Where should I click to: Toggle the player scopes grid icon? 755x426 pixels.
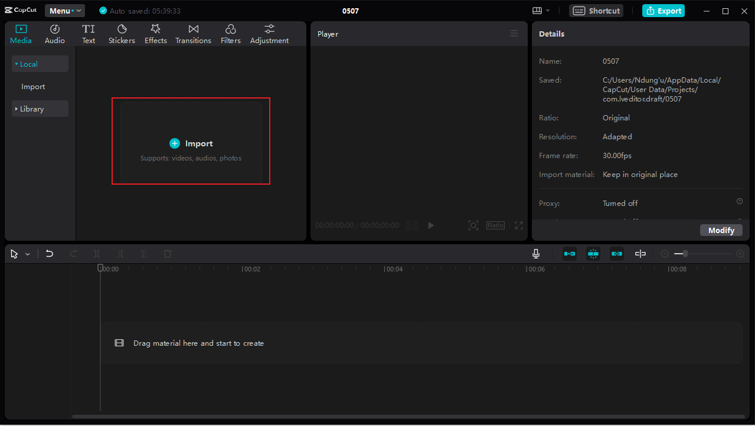412,225
